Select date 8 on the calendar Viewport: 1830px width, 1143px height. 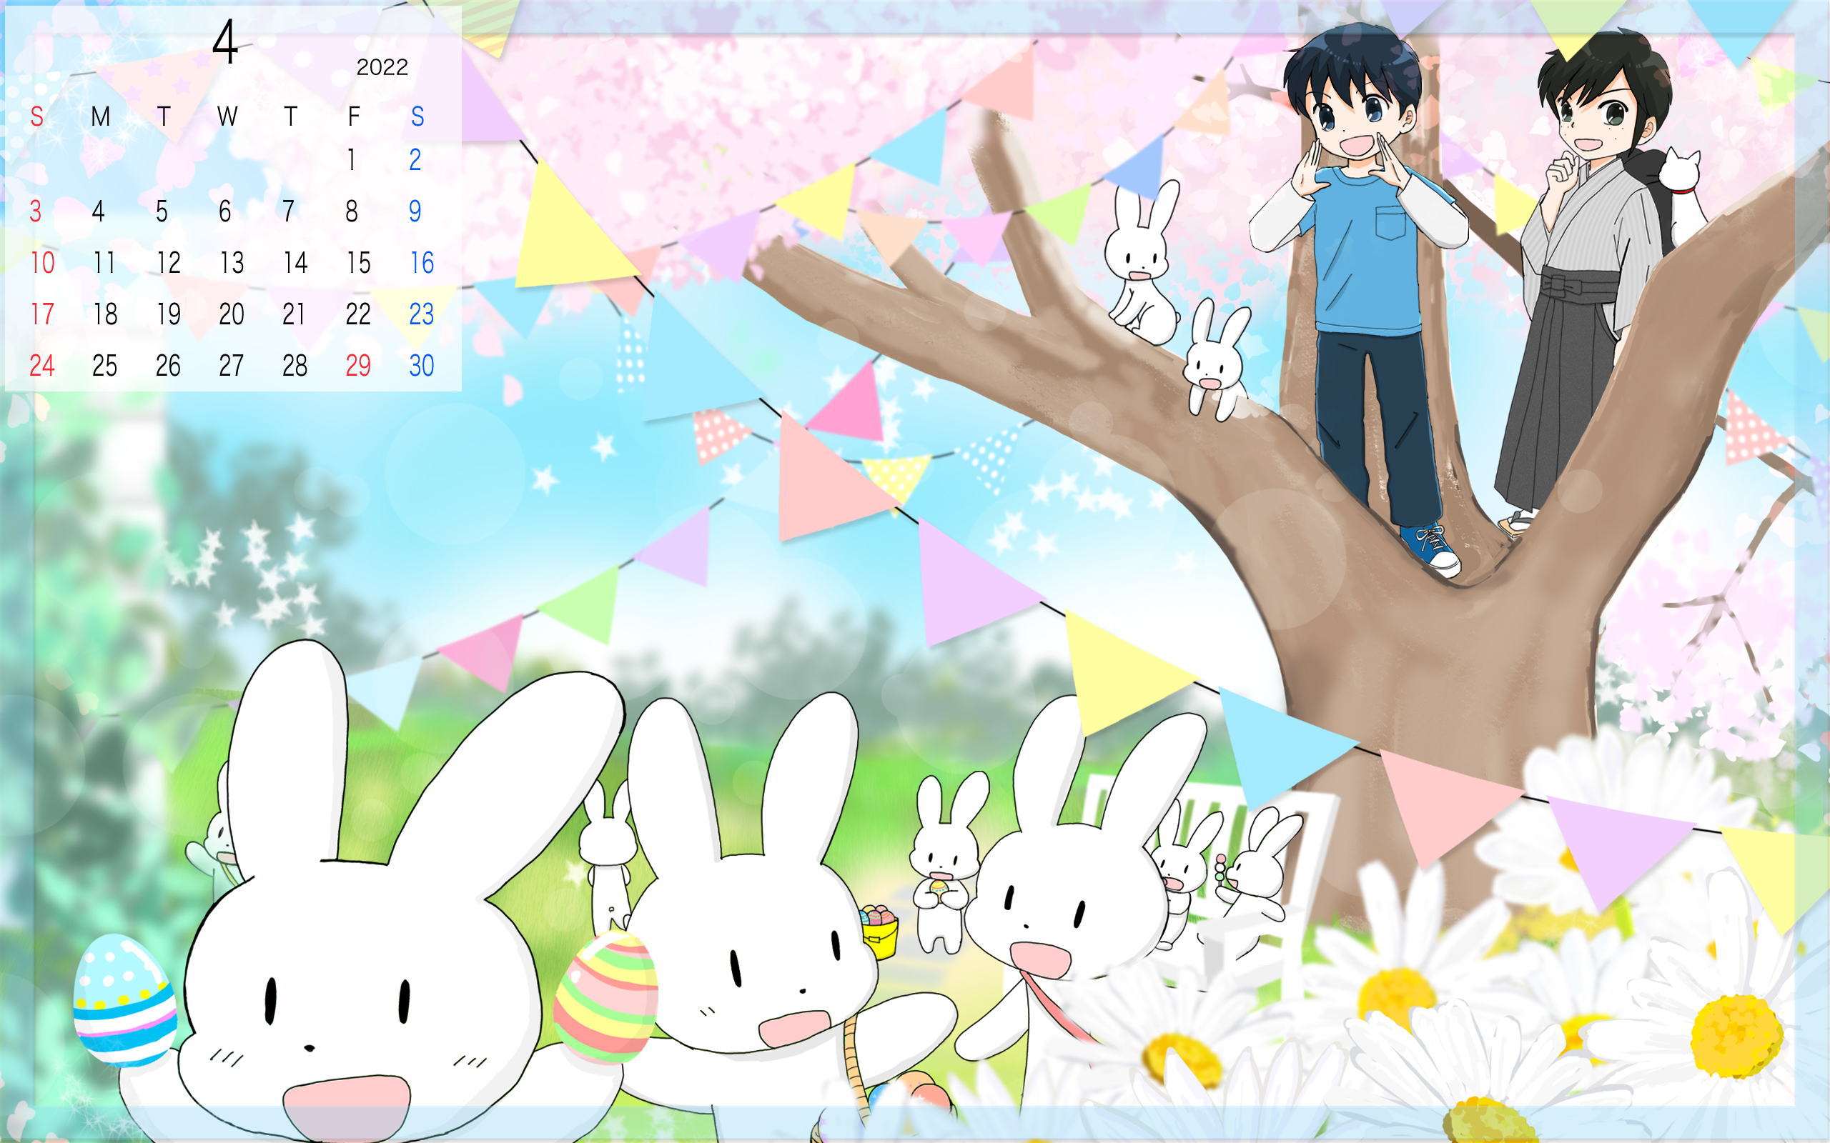point(352,211)
